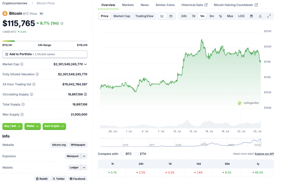281x181 pixels.
Task: Expand the chart to fullscreen
Action: click(x=269, y=16)
